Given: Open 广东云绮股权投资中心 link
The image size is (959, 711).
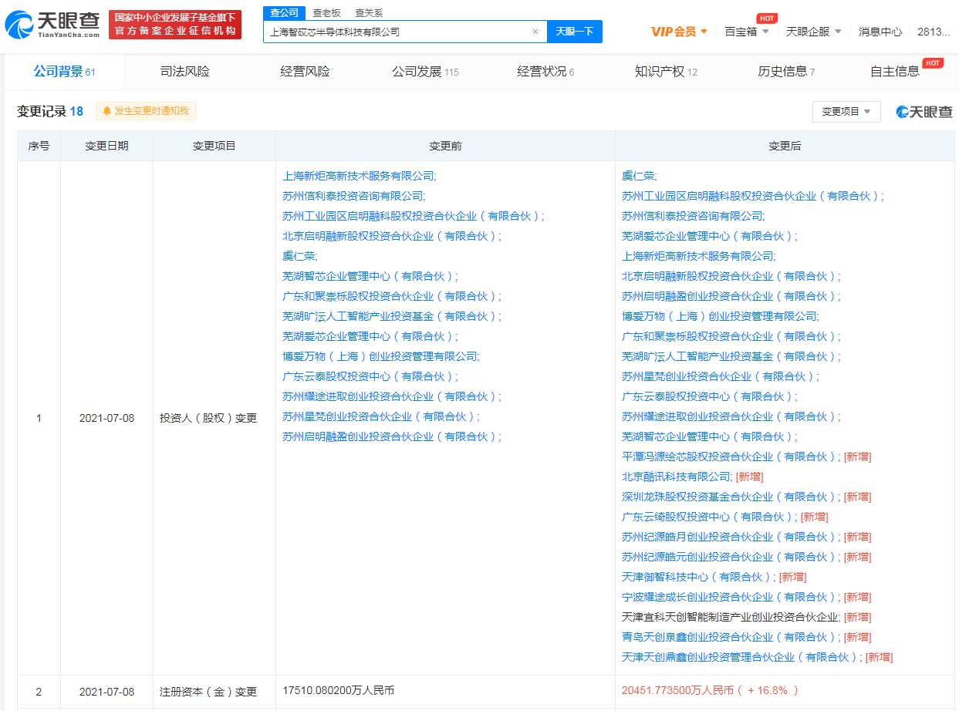Looking at the screenshot, I should [x=709, y=517].
